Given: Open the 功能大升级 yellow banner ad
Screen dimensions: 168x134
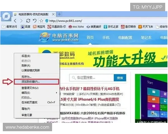Looking at the screenshot, I should (x=114, y=58).
